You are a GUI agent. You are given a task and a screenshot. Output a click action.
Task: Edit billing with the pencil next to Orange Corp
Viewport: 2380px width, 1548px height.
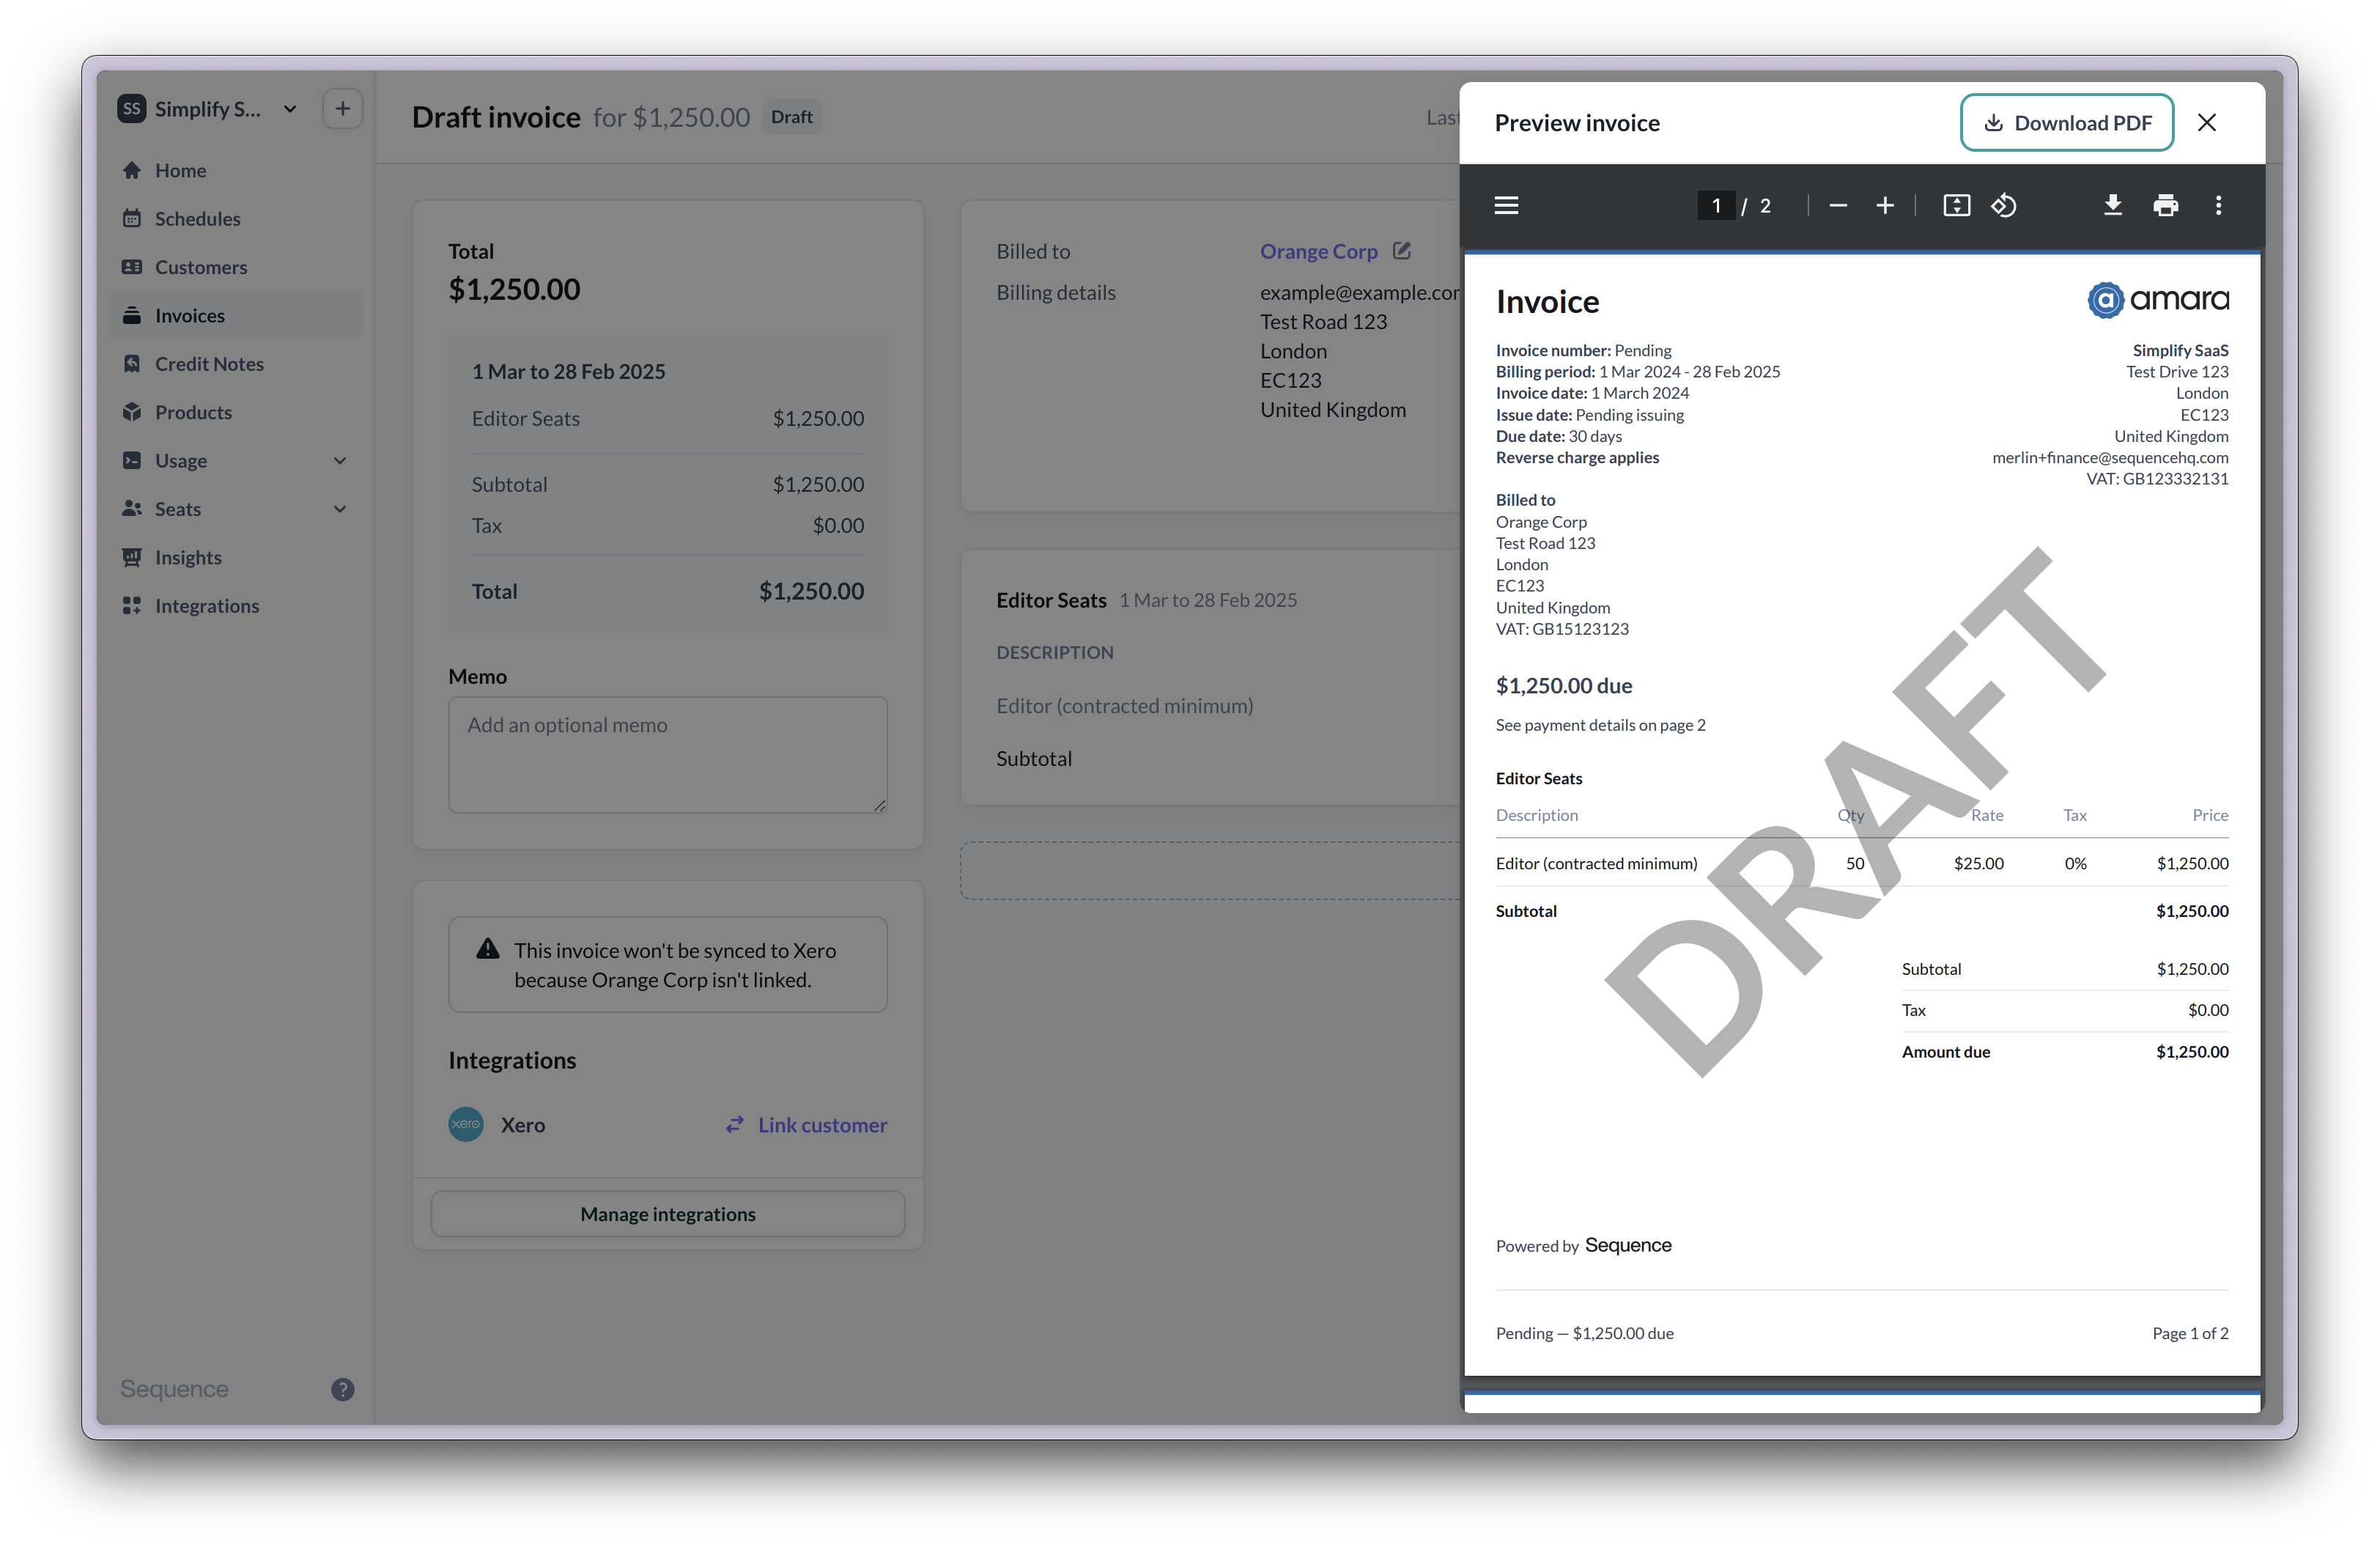point(1401,251)
